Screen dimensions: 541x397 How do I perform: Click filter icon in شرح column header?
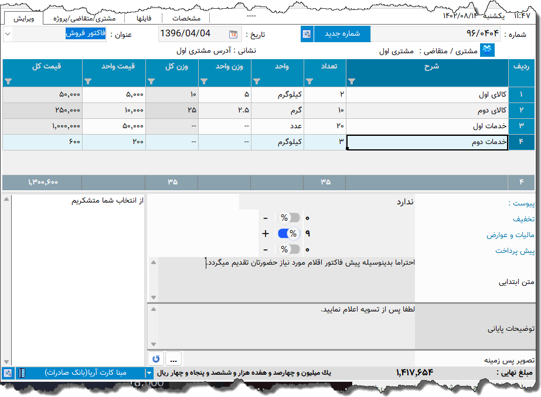[x=352, y=81]
